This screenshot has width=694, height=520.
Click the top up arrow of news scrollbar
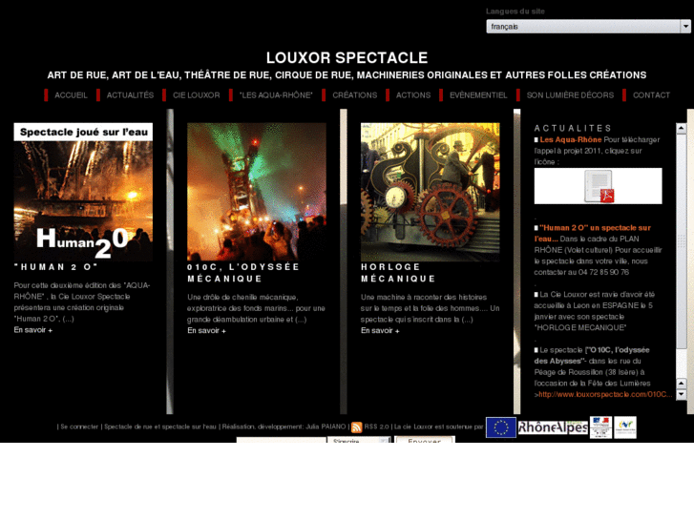tap(682, 129)
